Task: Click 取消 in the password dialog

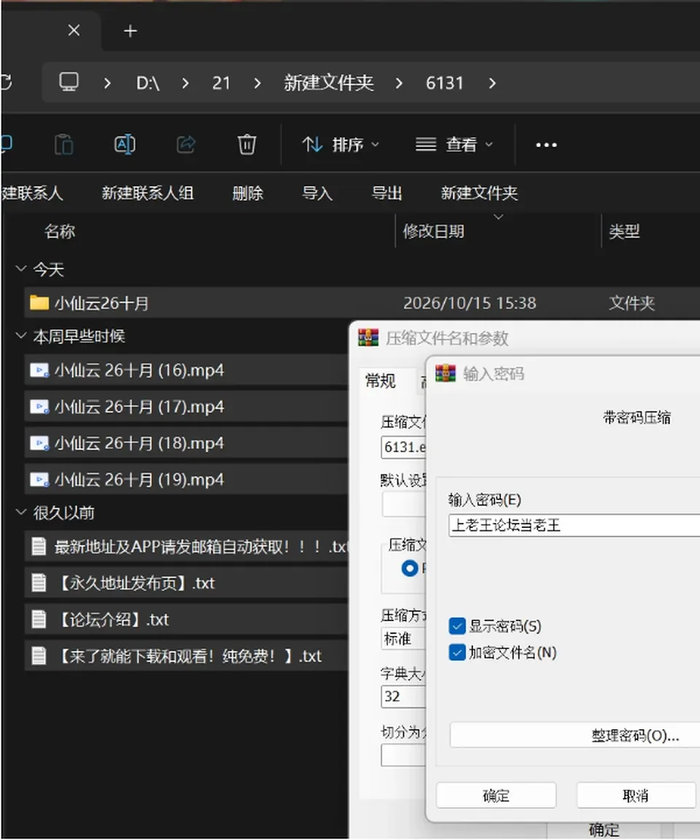Action: tap(636, 796)
